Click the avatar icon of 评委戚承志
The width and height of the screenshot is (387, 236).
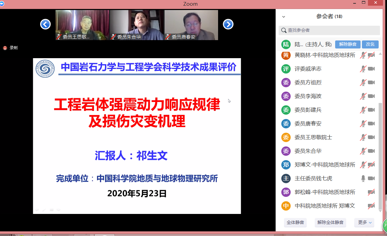coord(286,69)
